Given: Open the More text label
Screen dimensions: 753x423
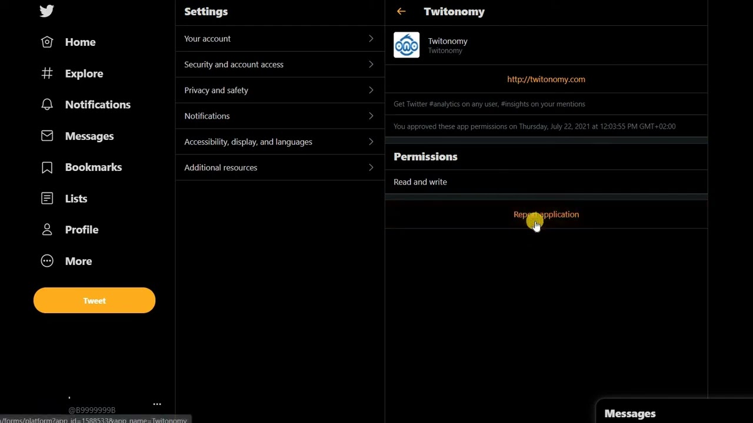Looking at the screenshot, I should coord(78,261).
